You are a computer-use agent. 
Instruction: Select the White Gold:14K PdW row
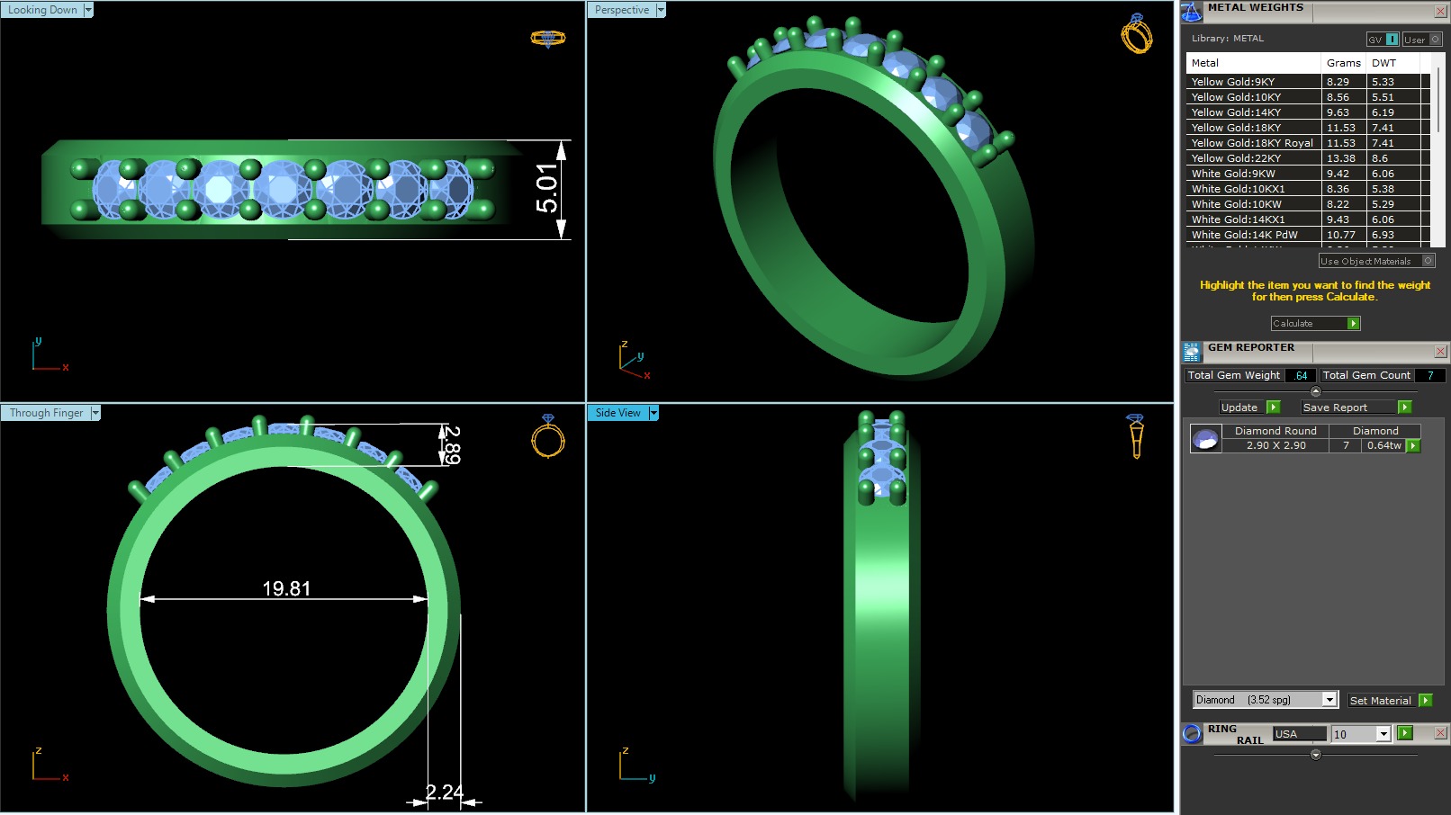(1308, 235)
